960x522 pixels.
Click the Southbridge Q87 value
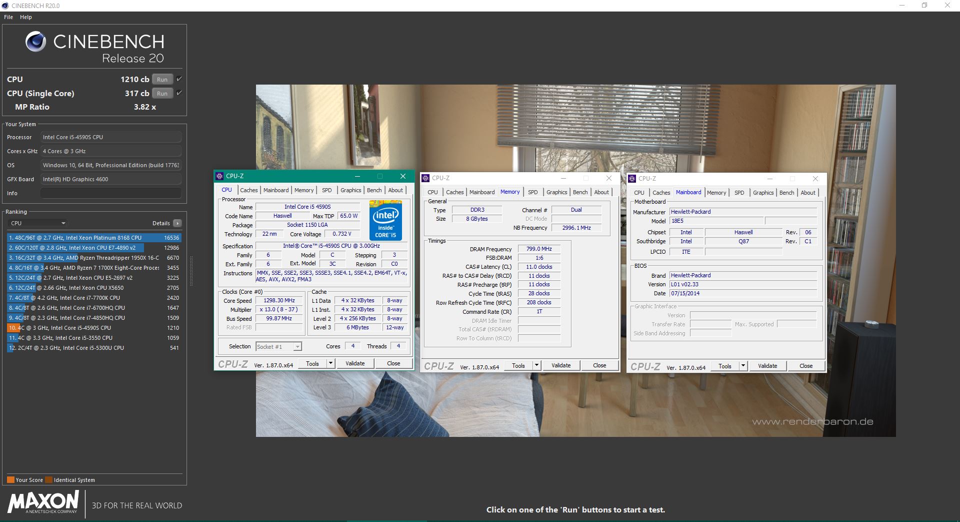pyautogui.click(x=743, y=241)
